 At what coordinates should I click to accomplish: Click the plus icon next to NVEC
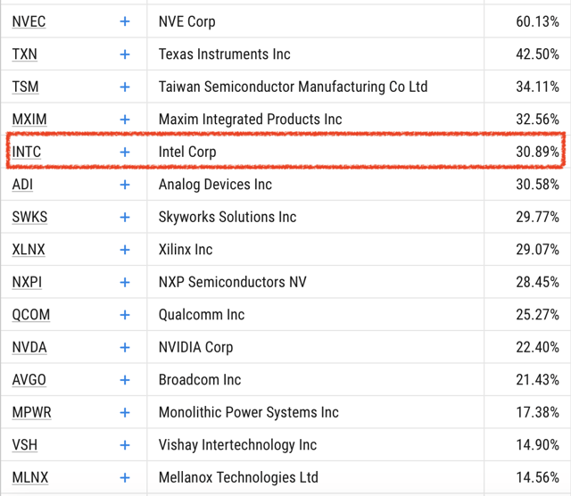click(x=125, y=21)
